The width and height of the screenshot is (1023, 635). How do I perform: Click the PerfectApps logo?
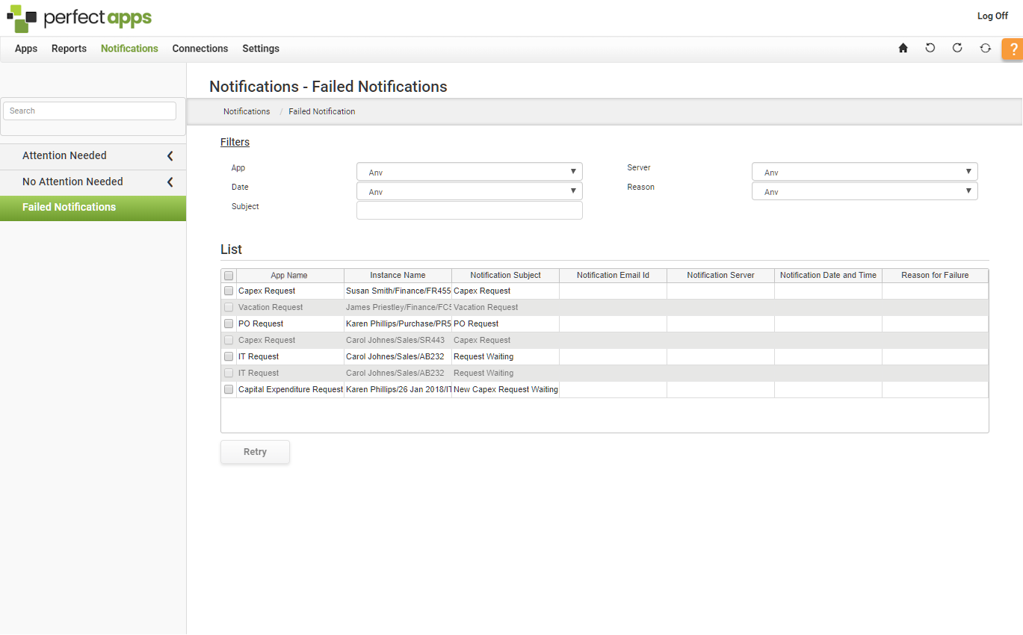79,17
